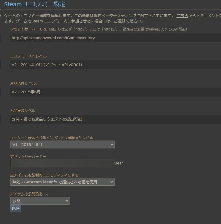The height and width of the screenshot is (224, 221).
Task: Click the 返品 API レベル label
Action: 23,83
